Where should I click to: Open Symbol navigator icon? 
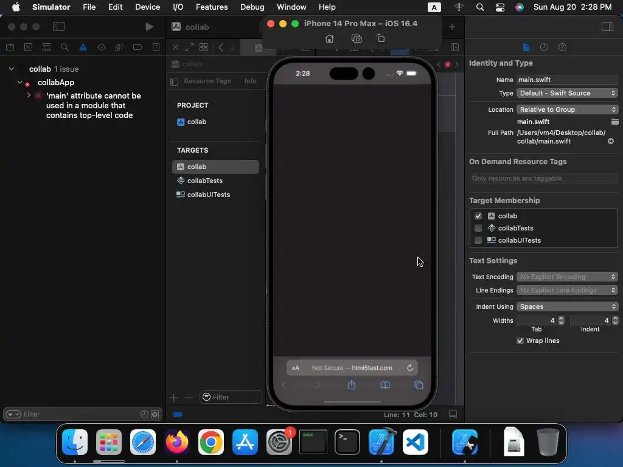click(46, 47)
